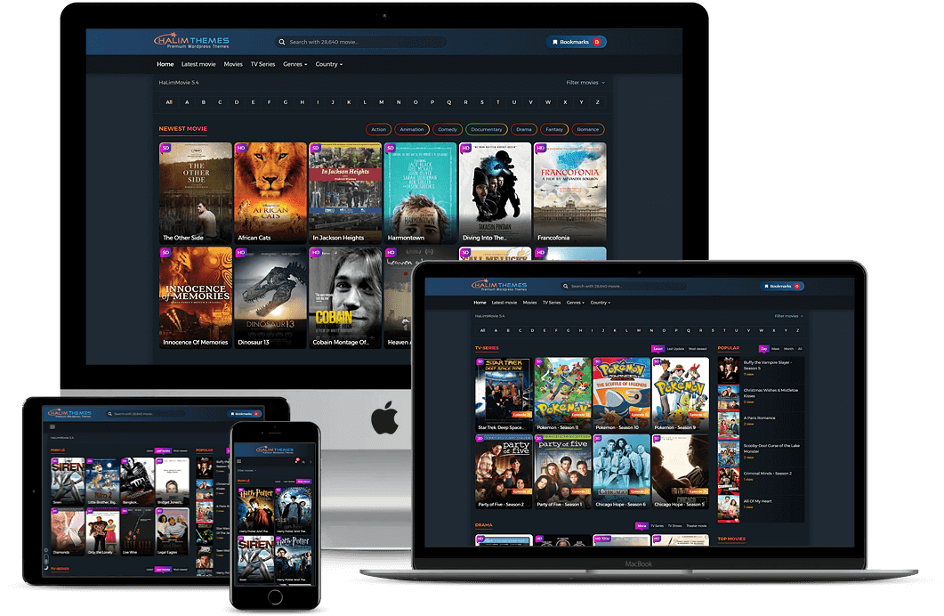Open the Legal Eagles poster on the tablet
The width and height of the screenshot is (944, 616).
[173, 531]
